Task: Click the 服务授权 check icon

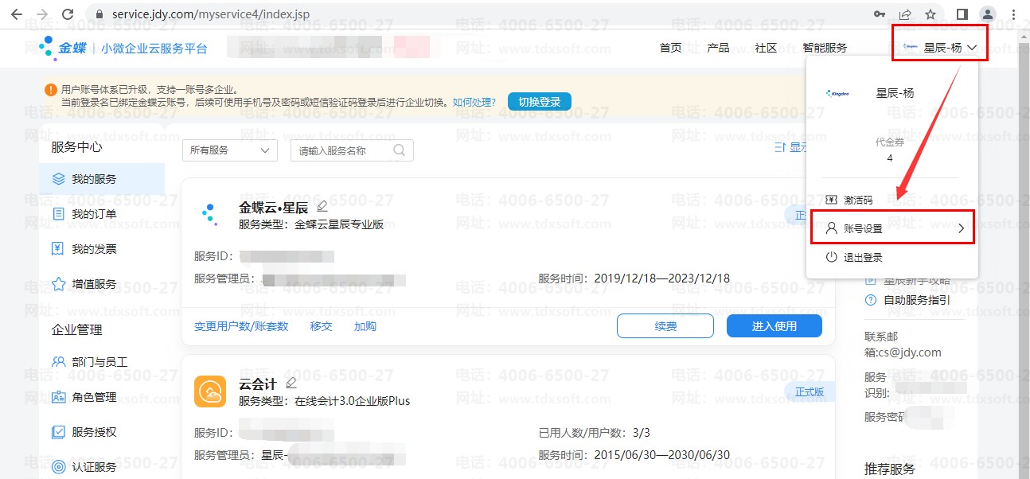Action: pyautogui.click(x=58, y=432)
